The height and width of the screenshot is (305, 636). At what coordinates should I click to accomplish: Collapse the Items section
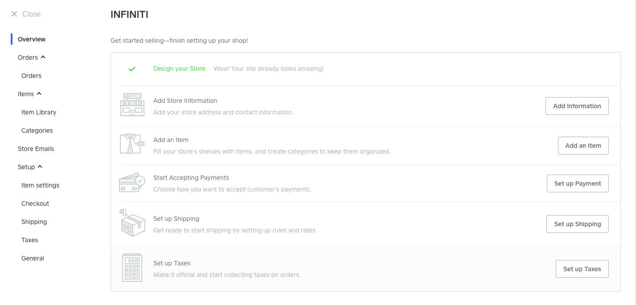click(30, 94)
